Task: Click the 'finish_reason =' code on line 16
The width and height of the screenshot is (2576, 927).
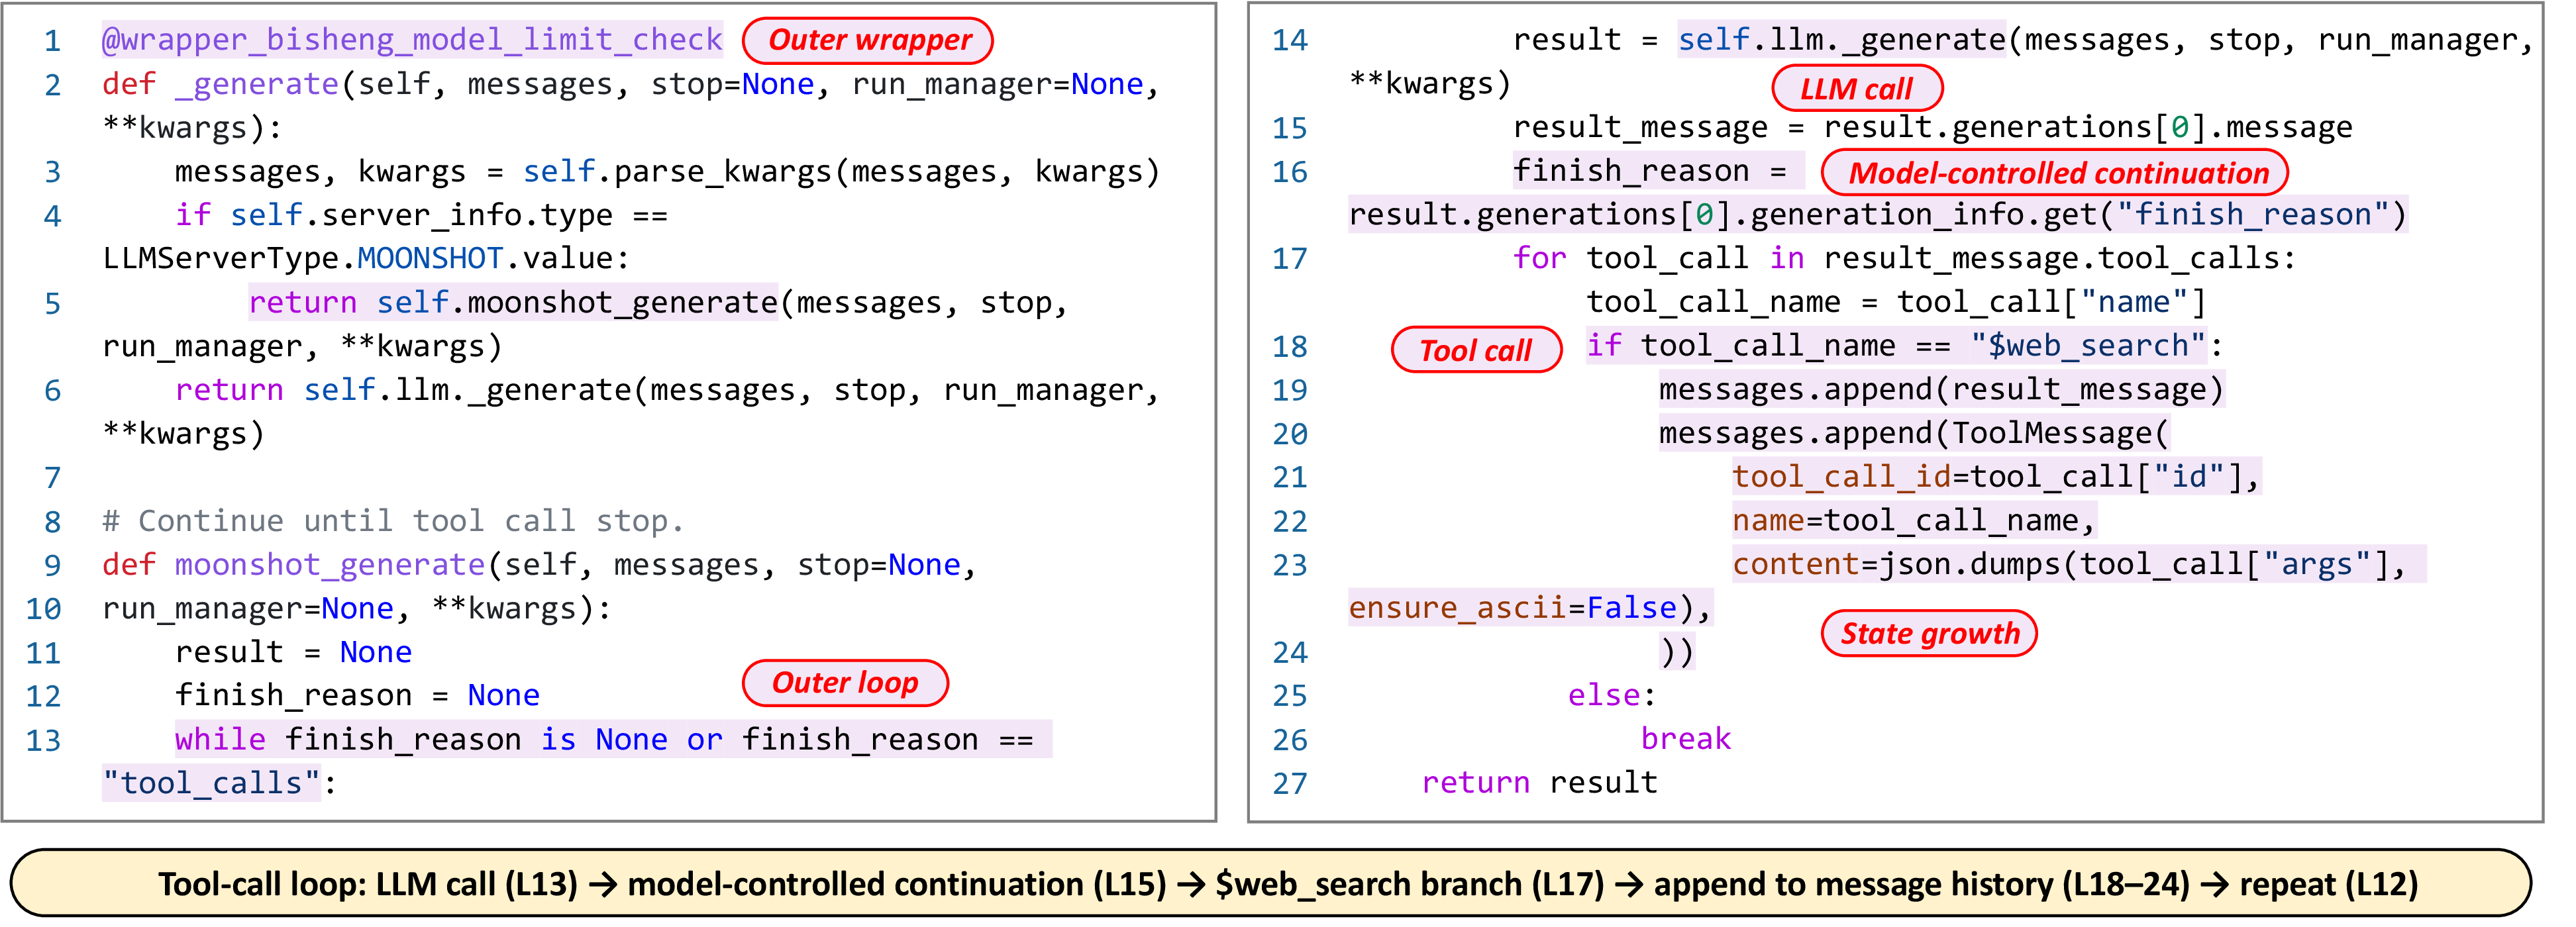Action: click(x=1658, y=171)
